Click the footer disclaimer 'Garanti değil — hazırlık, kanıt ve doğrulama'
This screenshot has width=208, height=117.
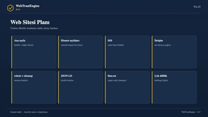click(x=29, y=112)
